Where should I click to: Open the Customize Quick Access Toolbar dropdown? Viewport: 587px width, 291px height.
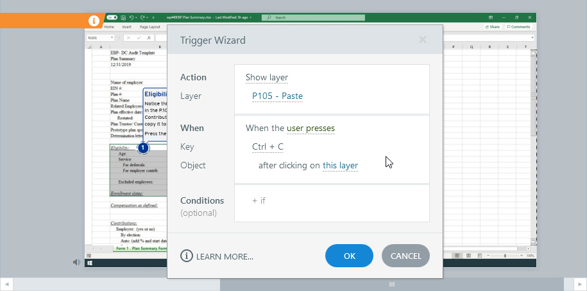153,17
